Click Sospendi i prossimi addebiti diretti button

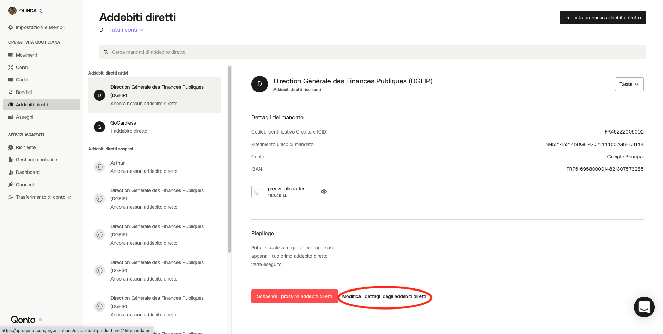tap(295, 296)
